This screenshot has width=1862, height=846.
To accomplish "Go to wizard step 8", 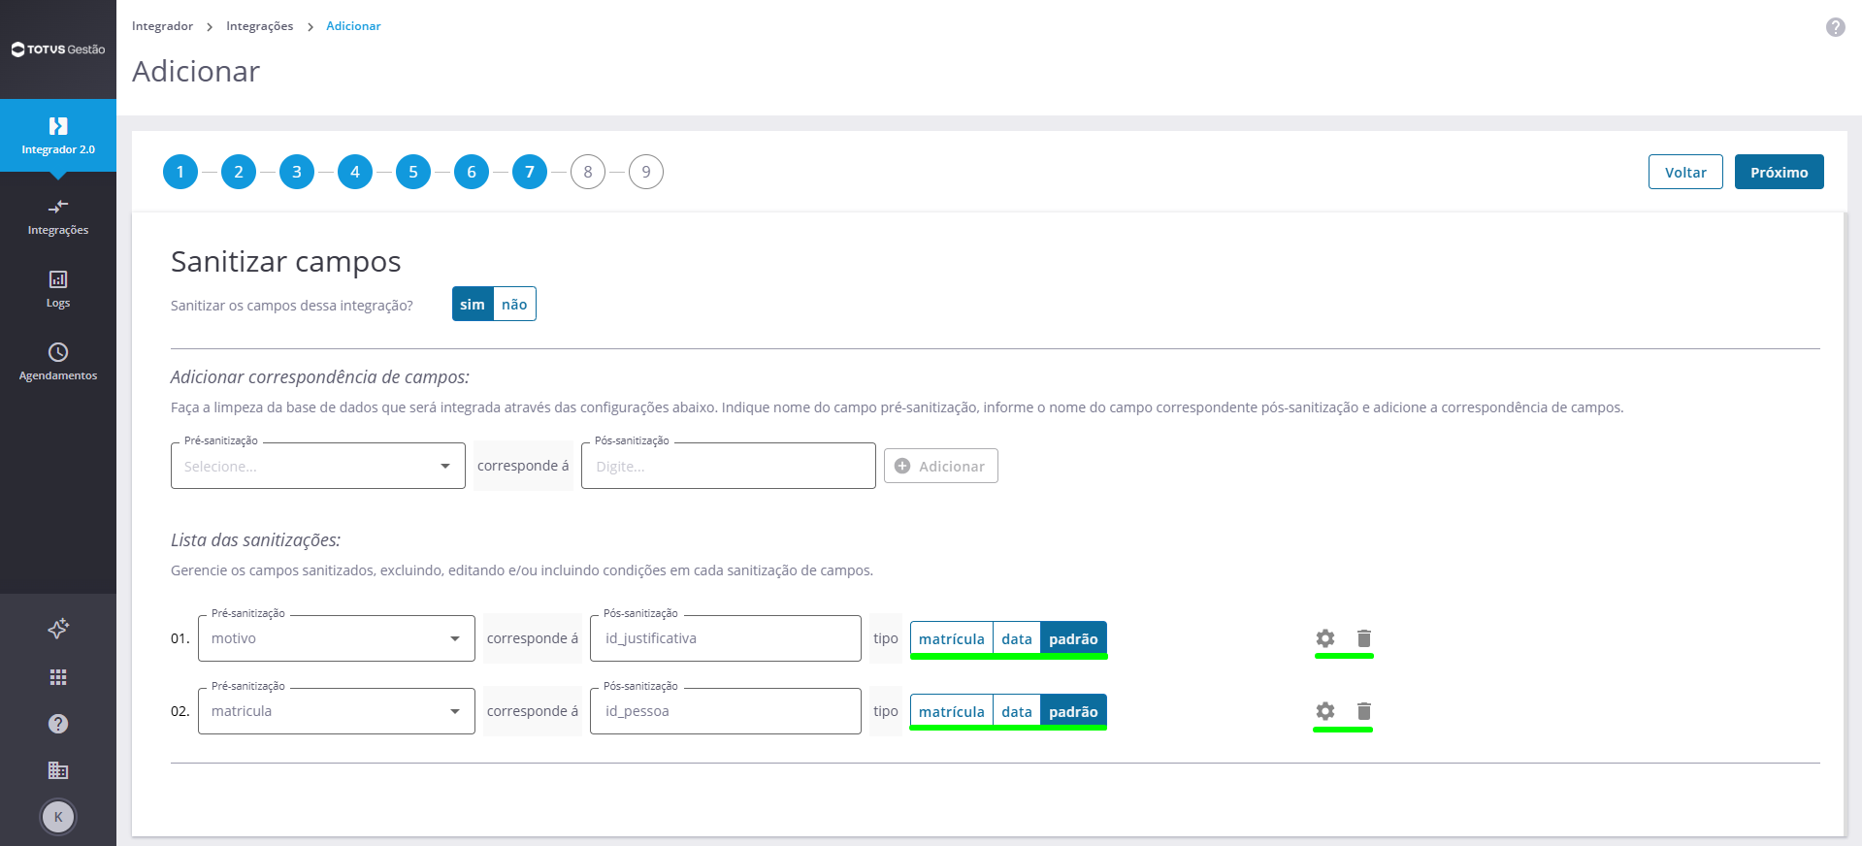I will click(588, 172).
